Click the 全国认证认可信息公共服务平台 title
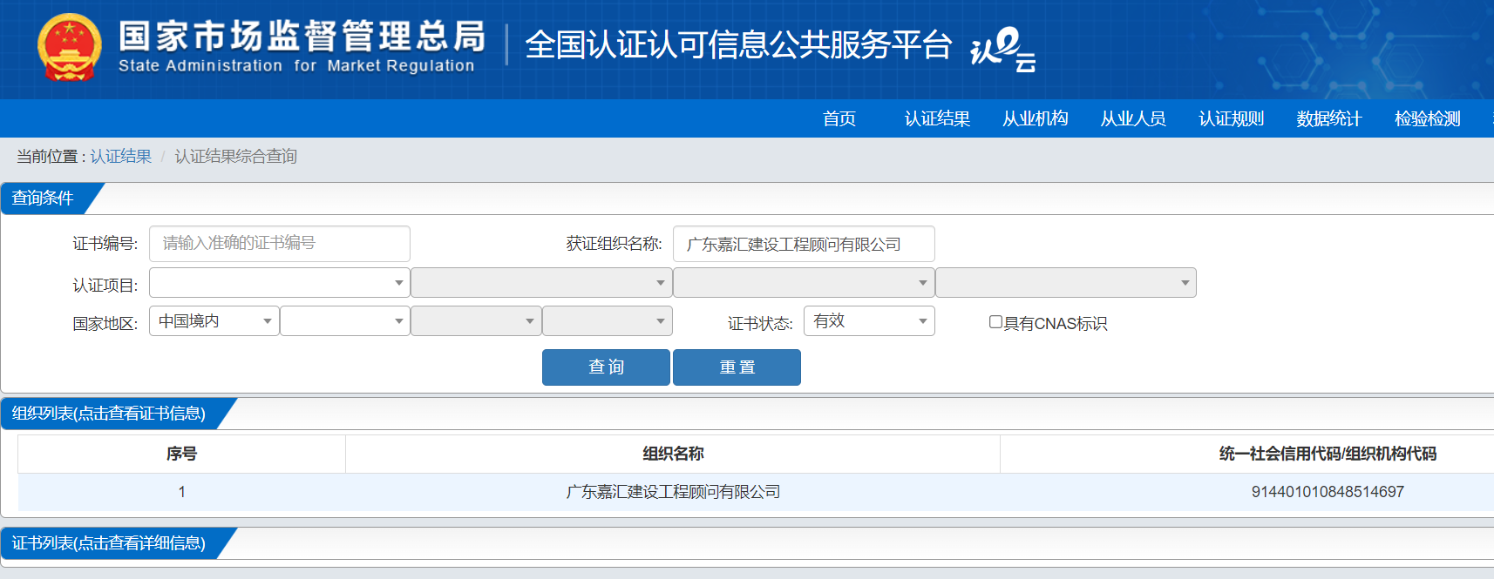Viewport: 1494px width, 579px height. (738, 45)
